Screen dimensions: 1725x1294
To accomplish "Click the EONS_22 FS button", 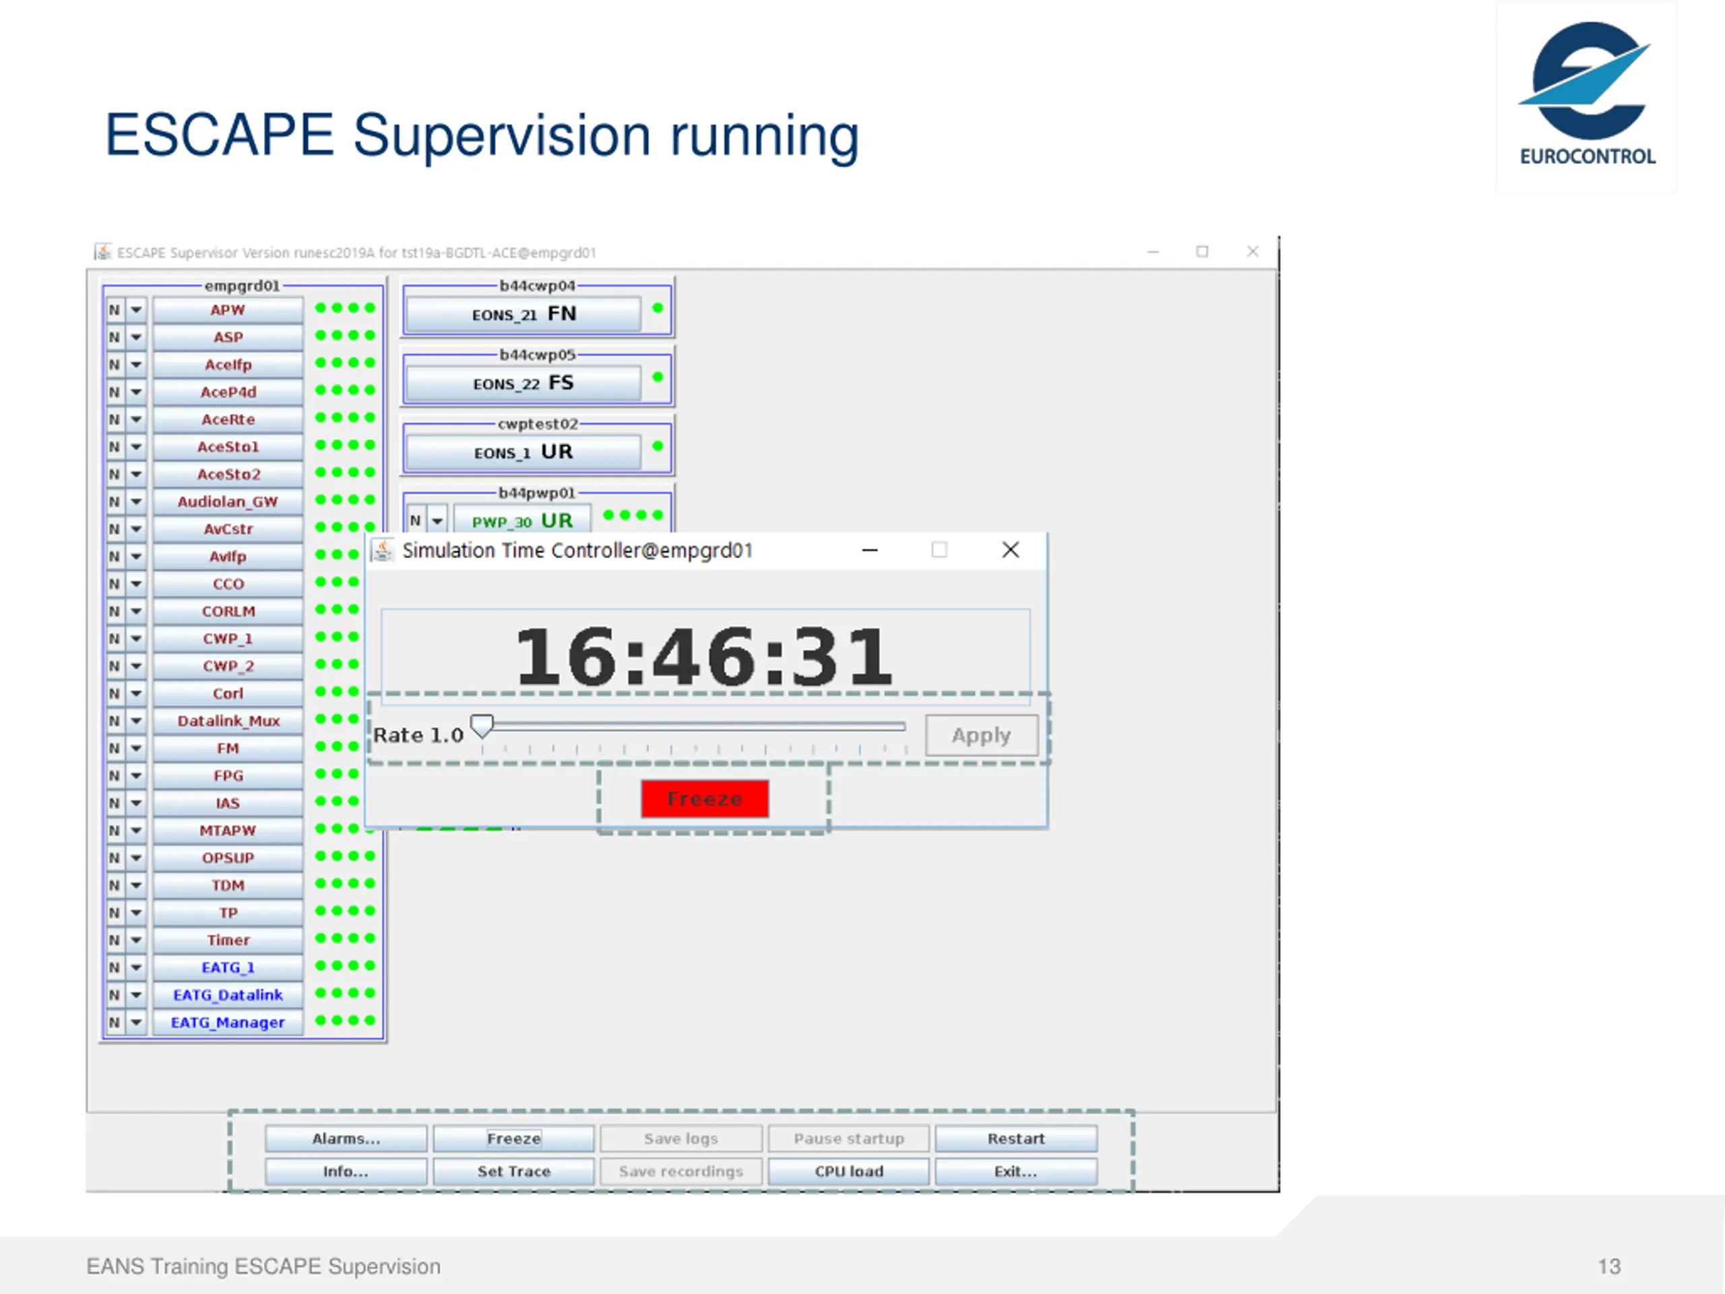I will point(524,383).
